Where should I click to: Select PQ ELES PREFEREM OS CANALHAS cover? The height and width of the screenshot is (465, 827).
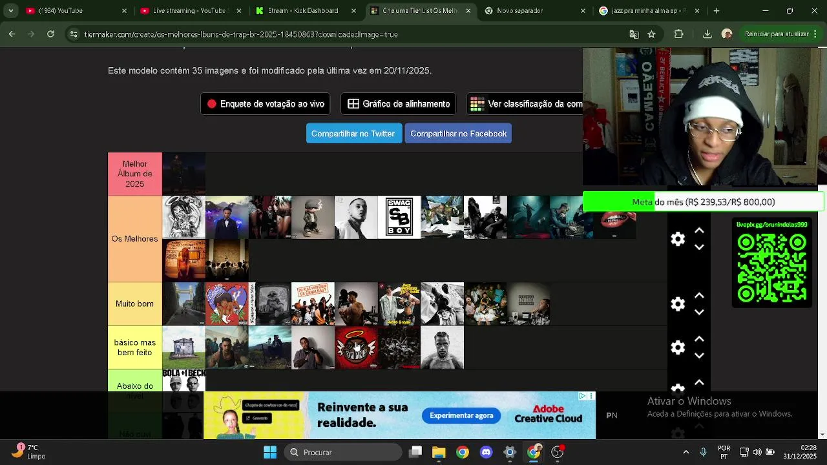[x=313, y=304]
